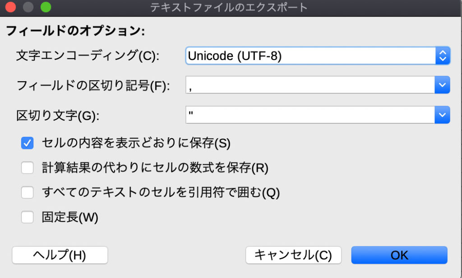Tick すべてのテキストのセルを引用符で囲む(Q) checkbox
Viewport: 462px width, 278px height.
point(28,193)
